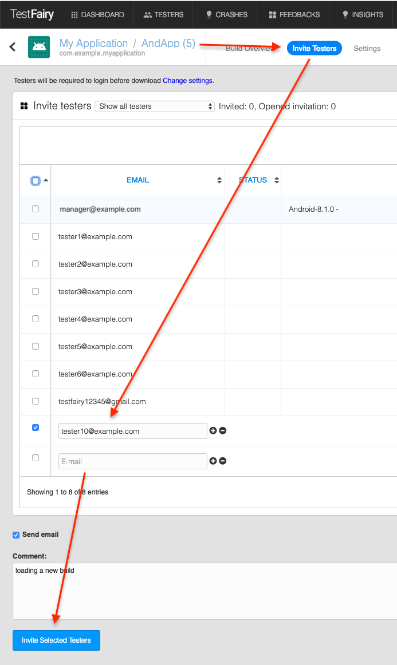Click the Android app icon
The width and height of the screenshot is (397, 665).
click(39, 47)
